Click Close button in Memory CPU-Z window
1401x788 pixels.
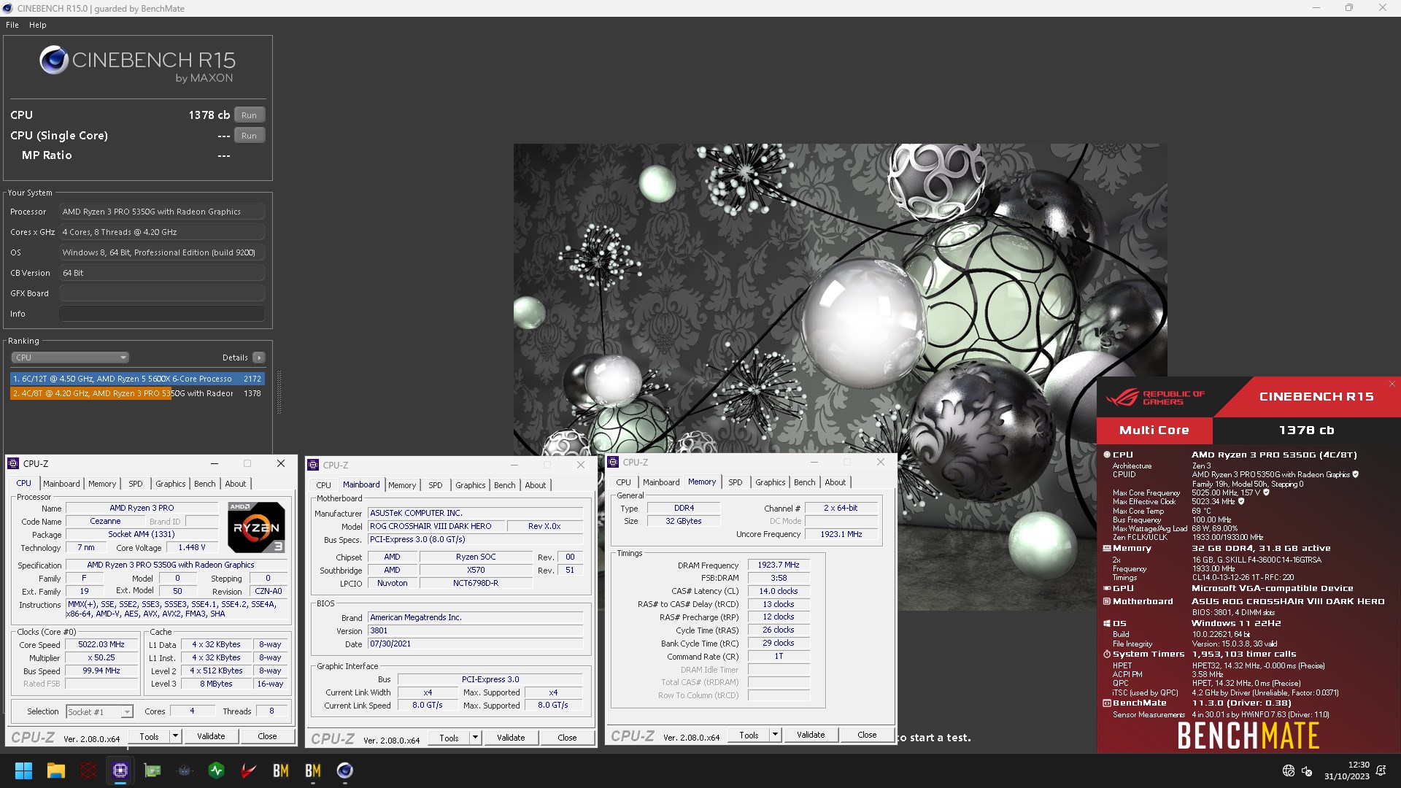click(867, 735)
